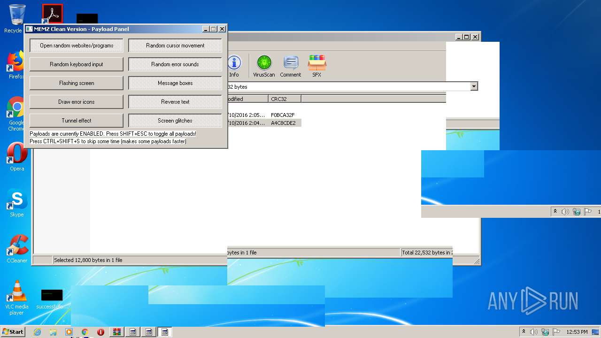
Task: Toggle the Draw error icons payload
Action: coord(77,102)
